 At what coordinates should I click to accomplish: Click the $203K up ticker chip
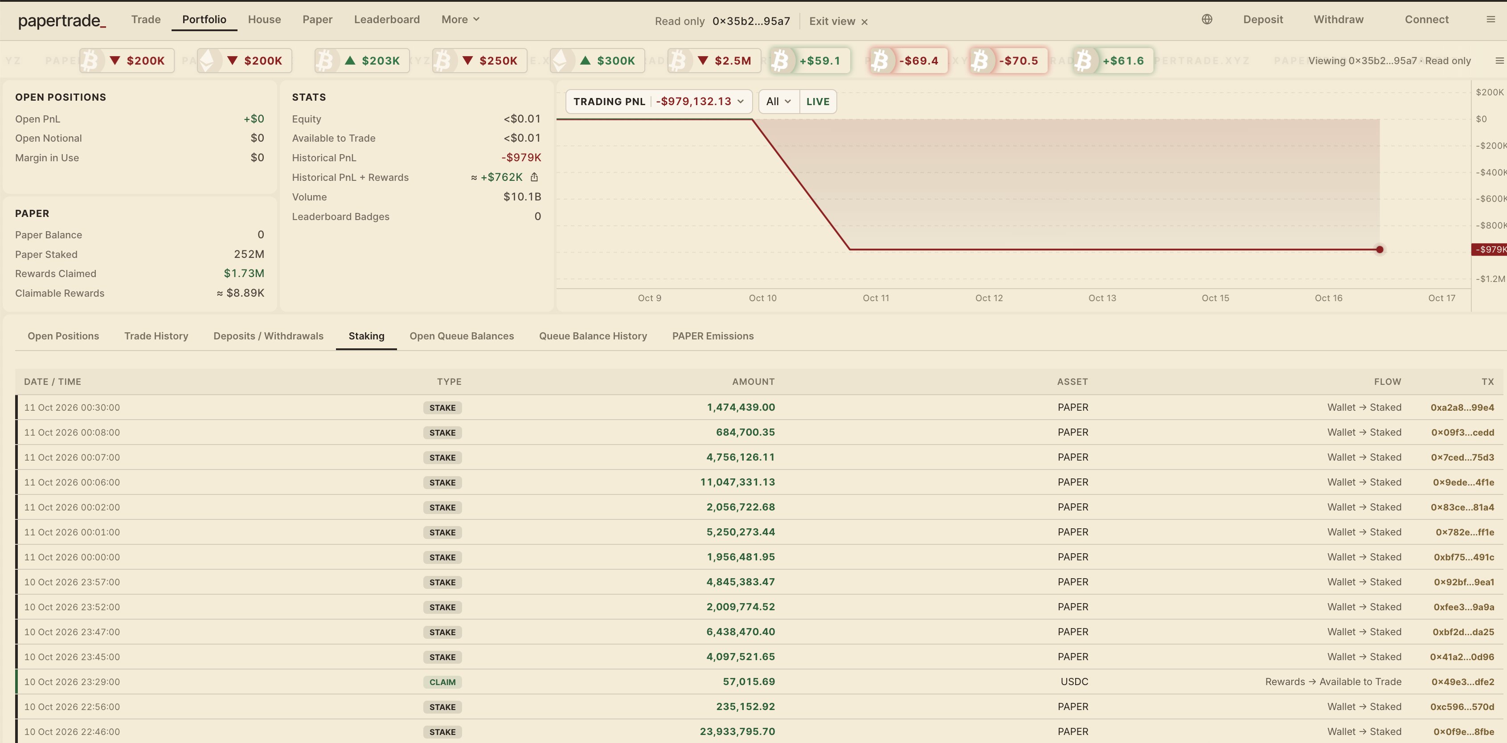[362, 61]
